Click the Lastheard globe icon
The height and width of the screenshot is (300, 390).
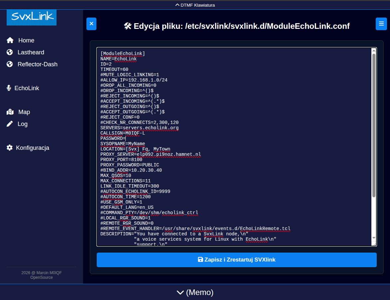(10, 52)
